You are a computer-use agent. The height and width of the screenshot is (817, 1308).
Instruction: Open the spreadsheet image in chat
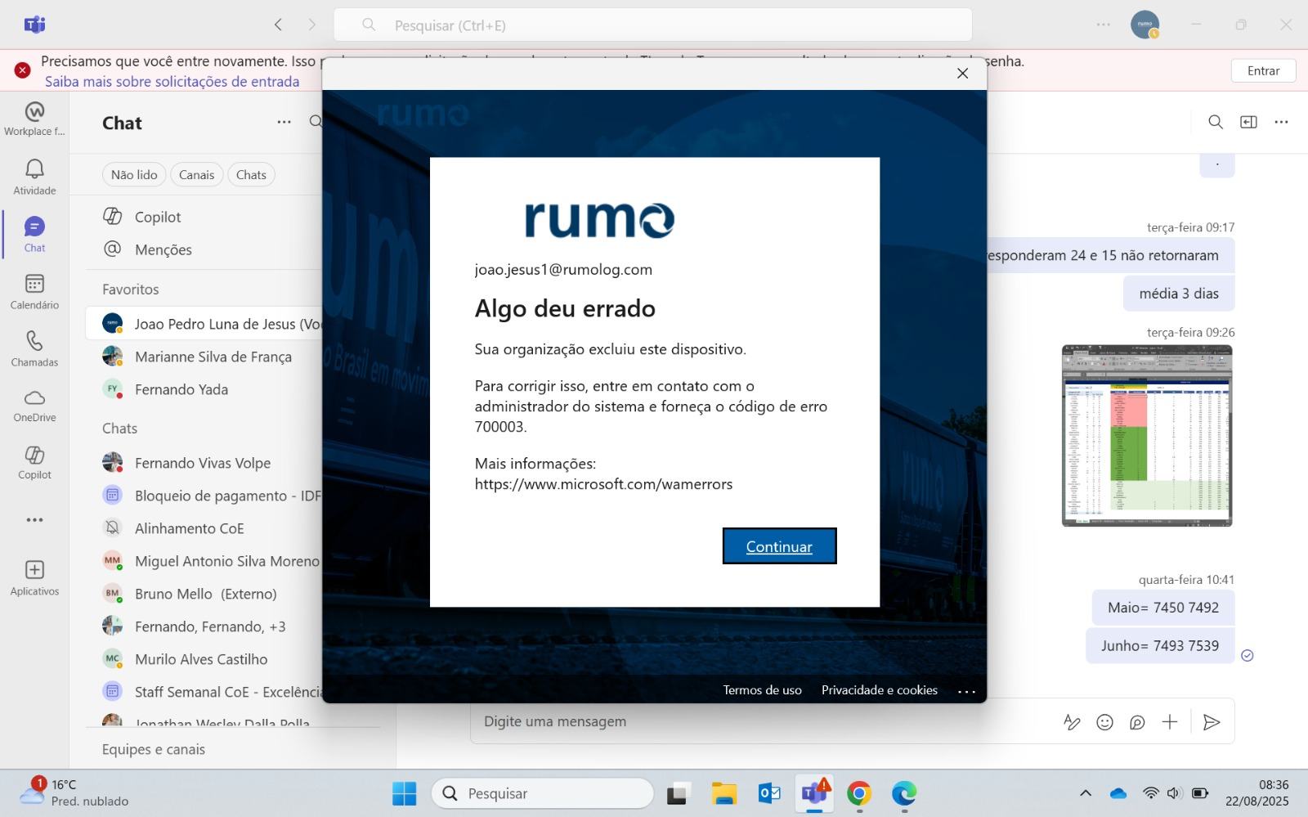1147,436
